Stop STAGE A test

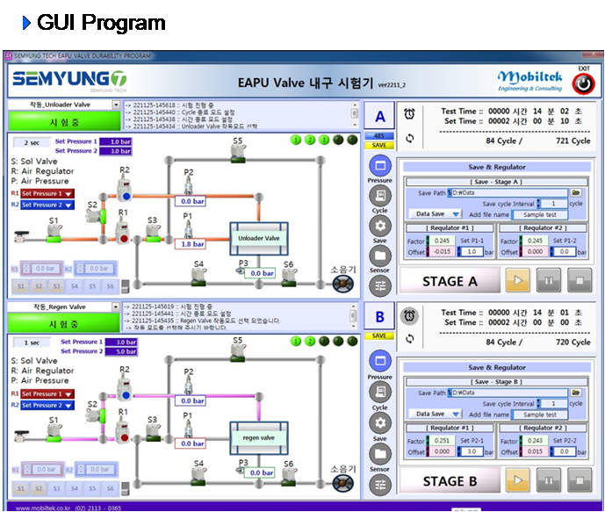tap(580, 280)
